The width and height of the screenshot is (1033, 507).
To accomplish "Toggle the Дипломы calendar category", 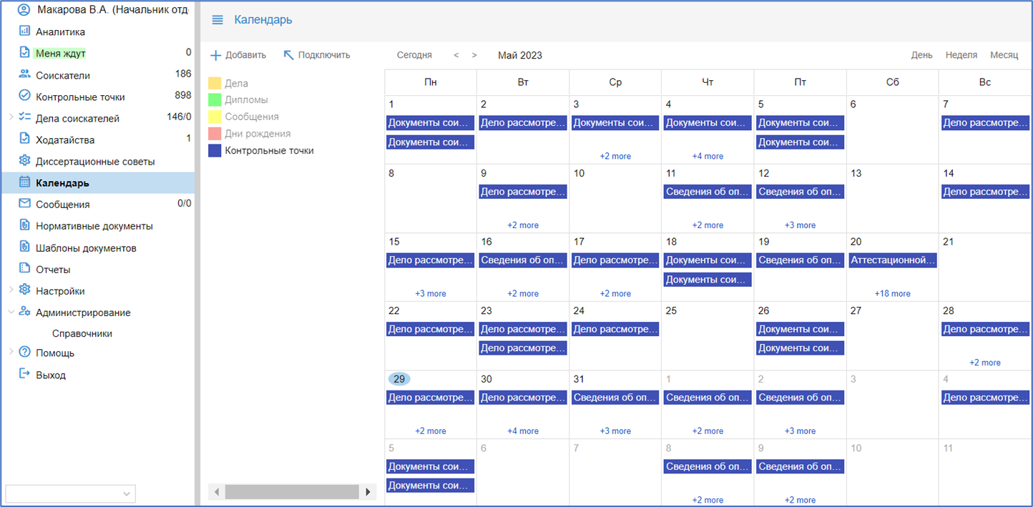I will 246,100.
